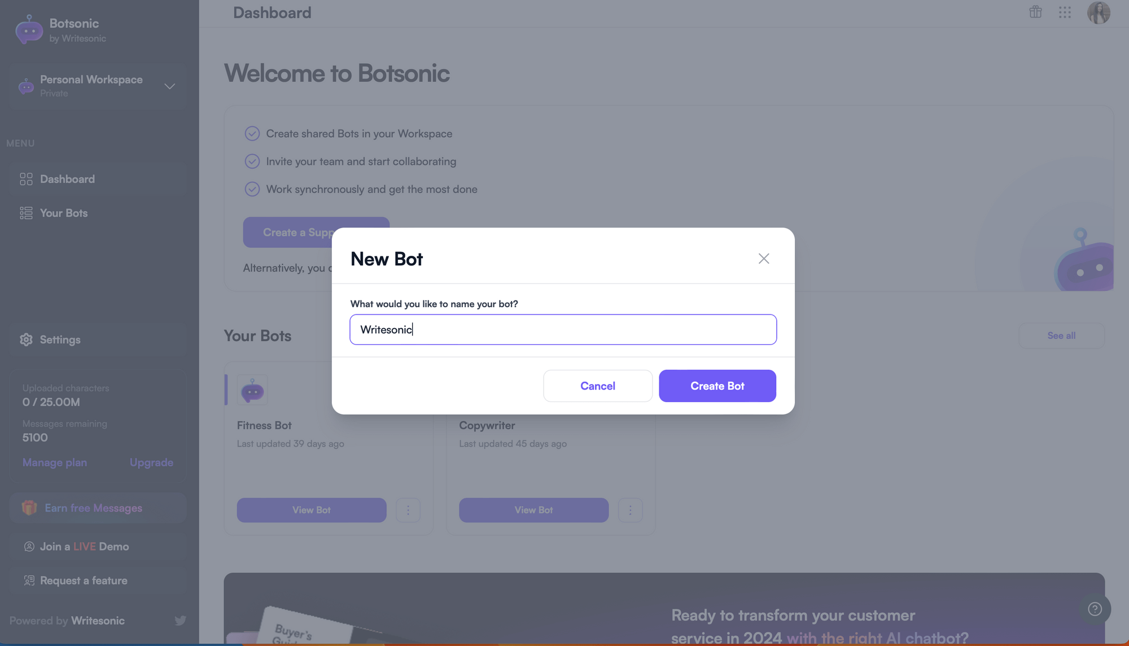
Task: Click the gift box icon in header
Action: 1035,12
